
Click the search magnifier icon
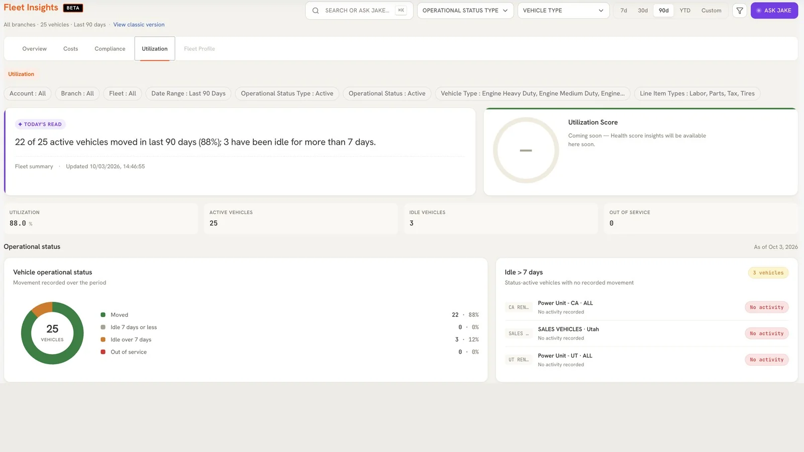coord(316,11)
